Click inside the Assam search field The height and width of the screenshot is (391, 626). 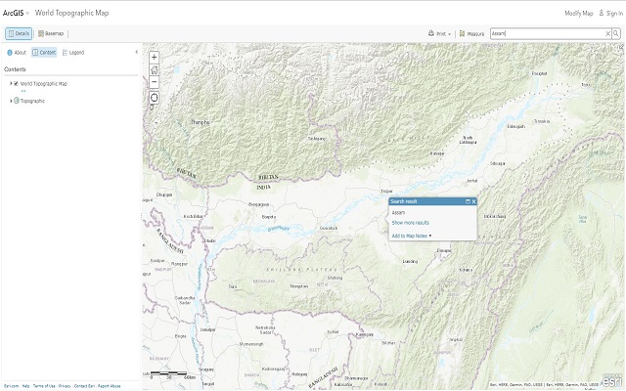(547, 34)
